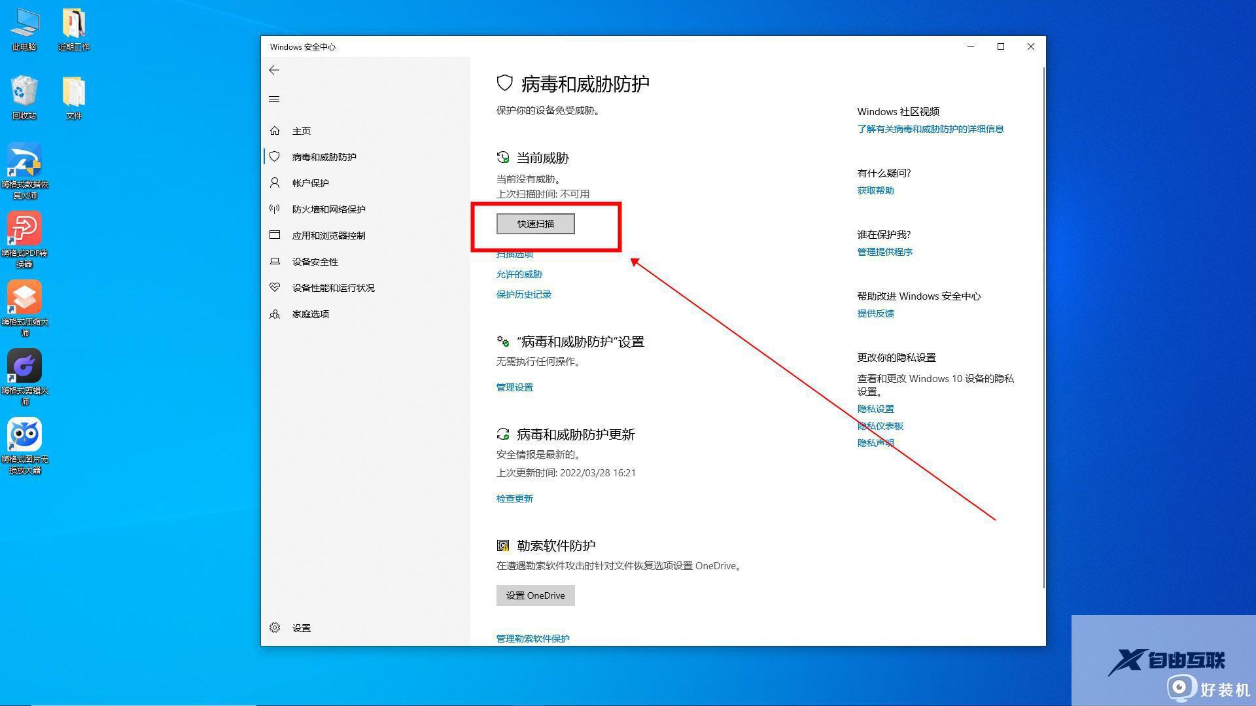This screenshot has height=706, width=1256.
Task: Open the 文件 folder on desktop
Action: coord(74,98)
